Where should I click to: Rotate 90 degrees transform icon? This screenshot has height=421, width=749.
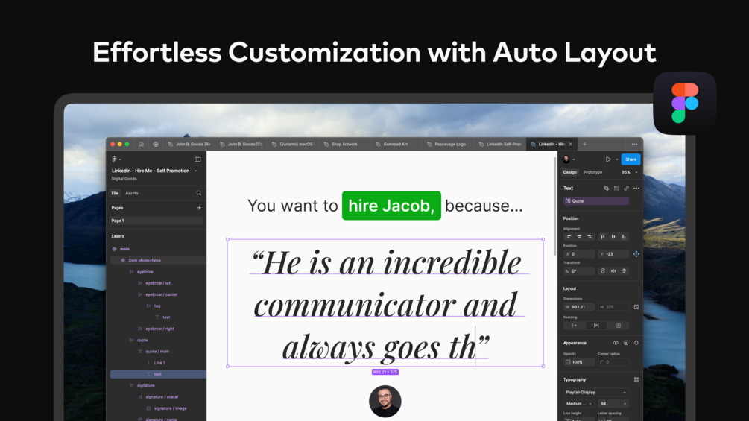(x=603, y=271)
